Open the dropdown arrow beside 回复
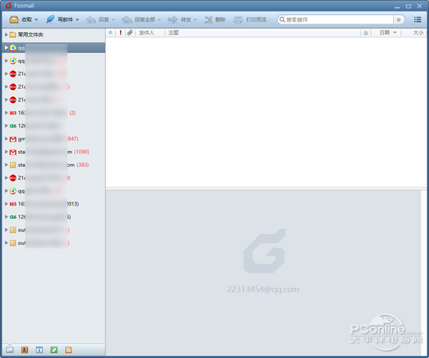 point(113,20)
